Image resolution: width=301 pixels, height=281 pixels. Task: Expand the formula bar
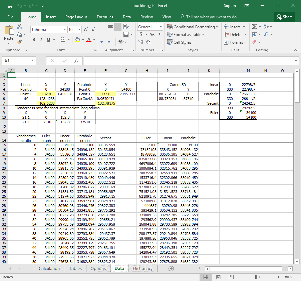click(x=296, y=61)
